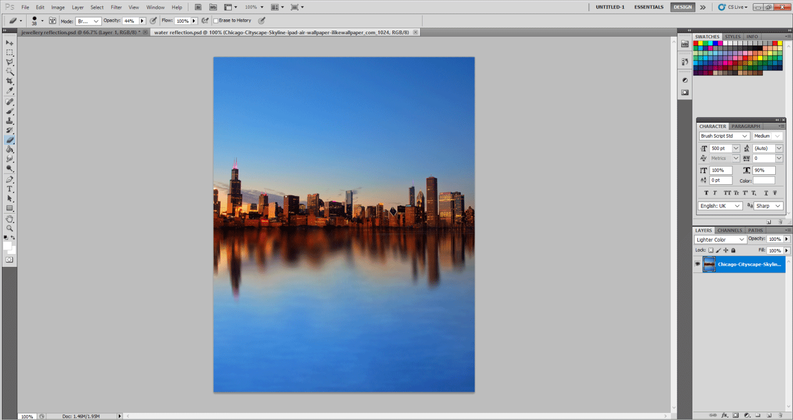Click the Essentials workspace button
793x420 pixels.
[x=649, y=7]
